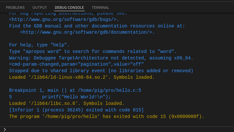Screen dimensions: 234x132
Task: Select 'Stopped due to shared library event' line
Action: [101, 71]
